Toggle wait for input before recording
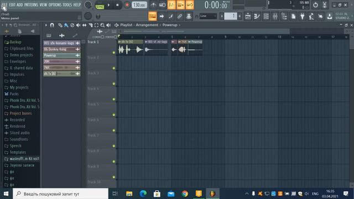 (x=162, y=5)
